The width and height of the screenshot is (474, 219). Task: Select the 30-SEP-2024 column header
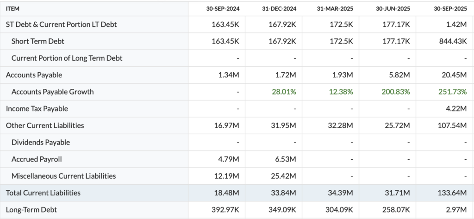[223, 8]
